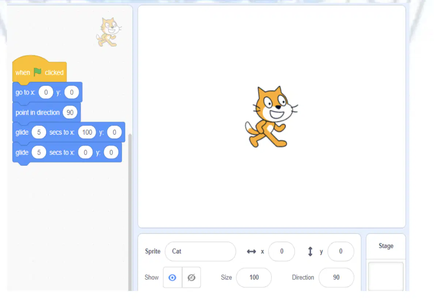Click the vertical y arrows icon
This screenshot has height=307, width=434.
(310, 252)
